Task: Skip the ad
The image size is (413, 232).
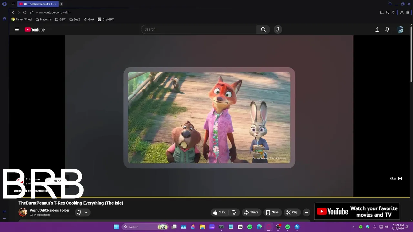Action: point(396,179)
